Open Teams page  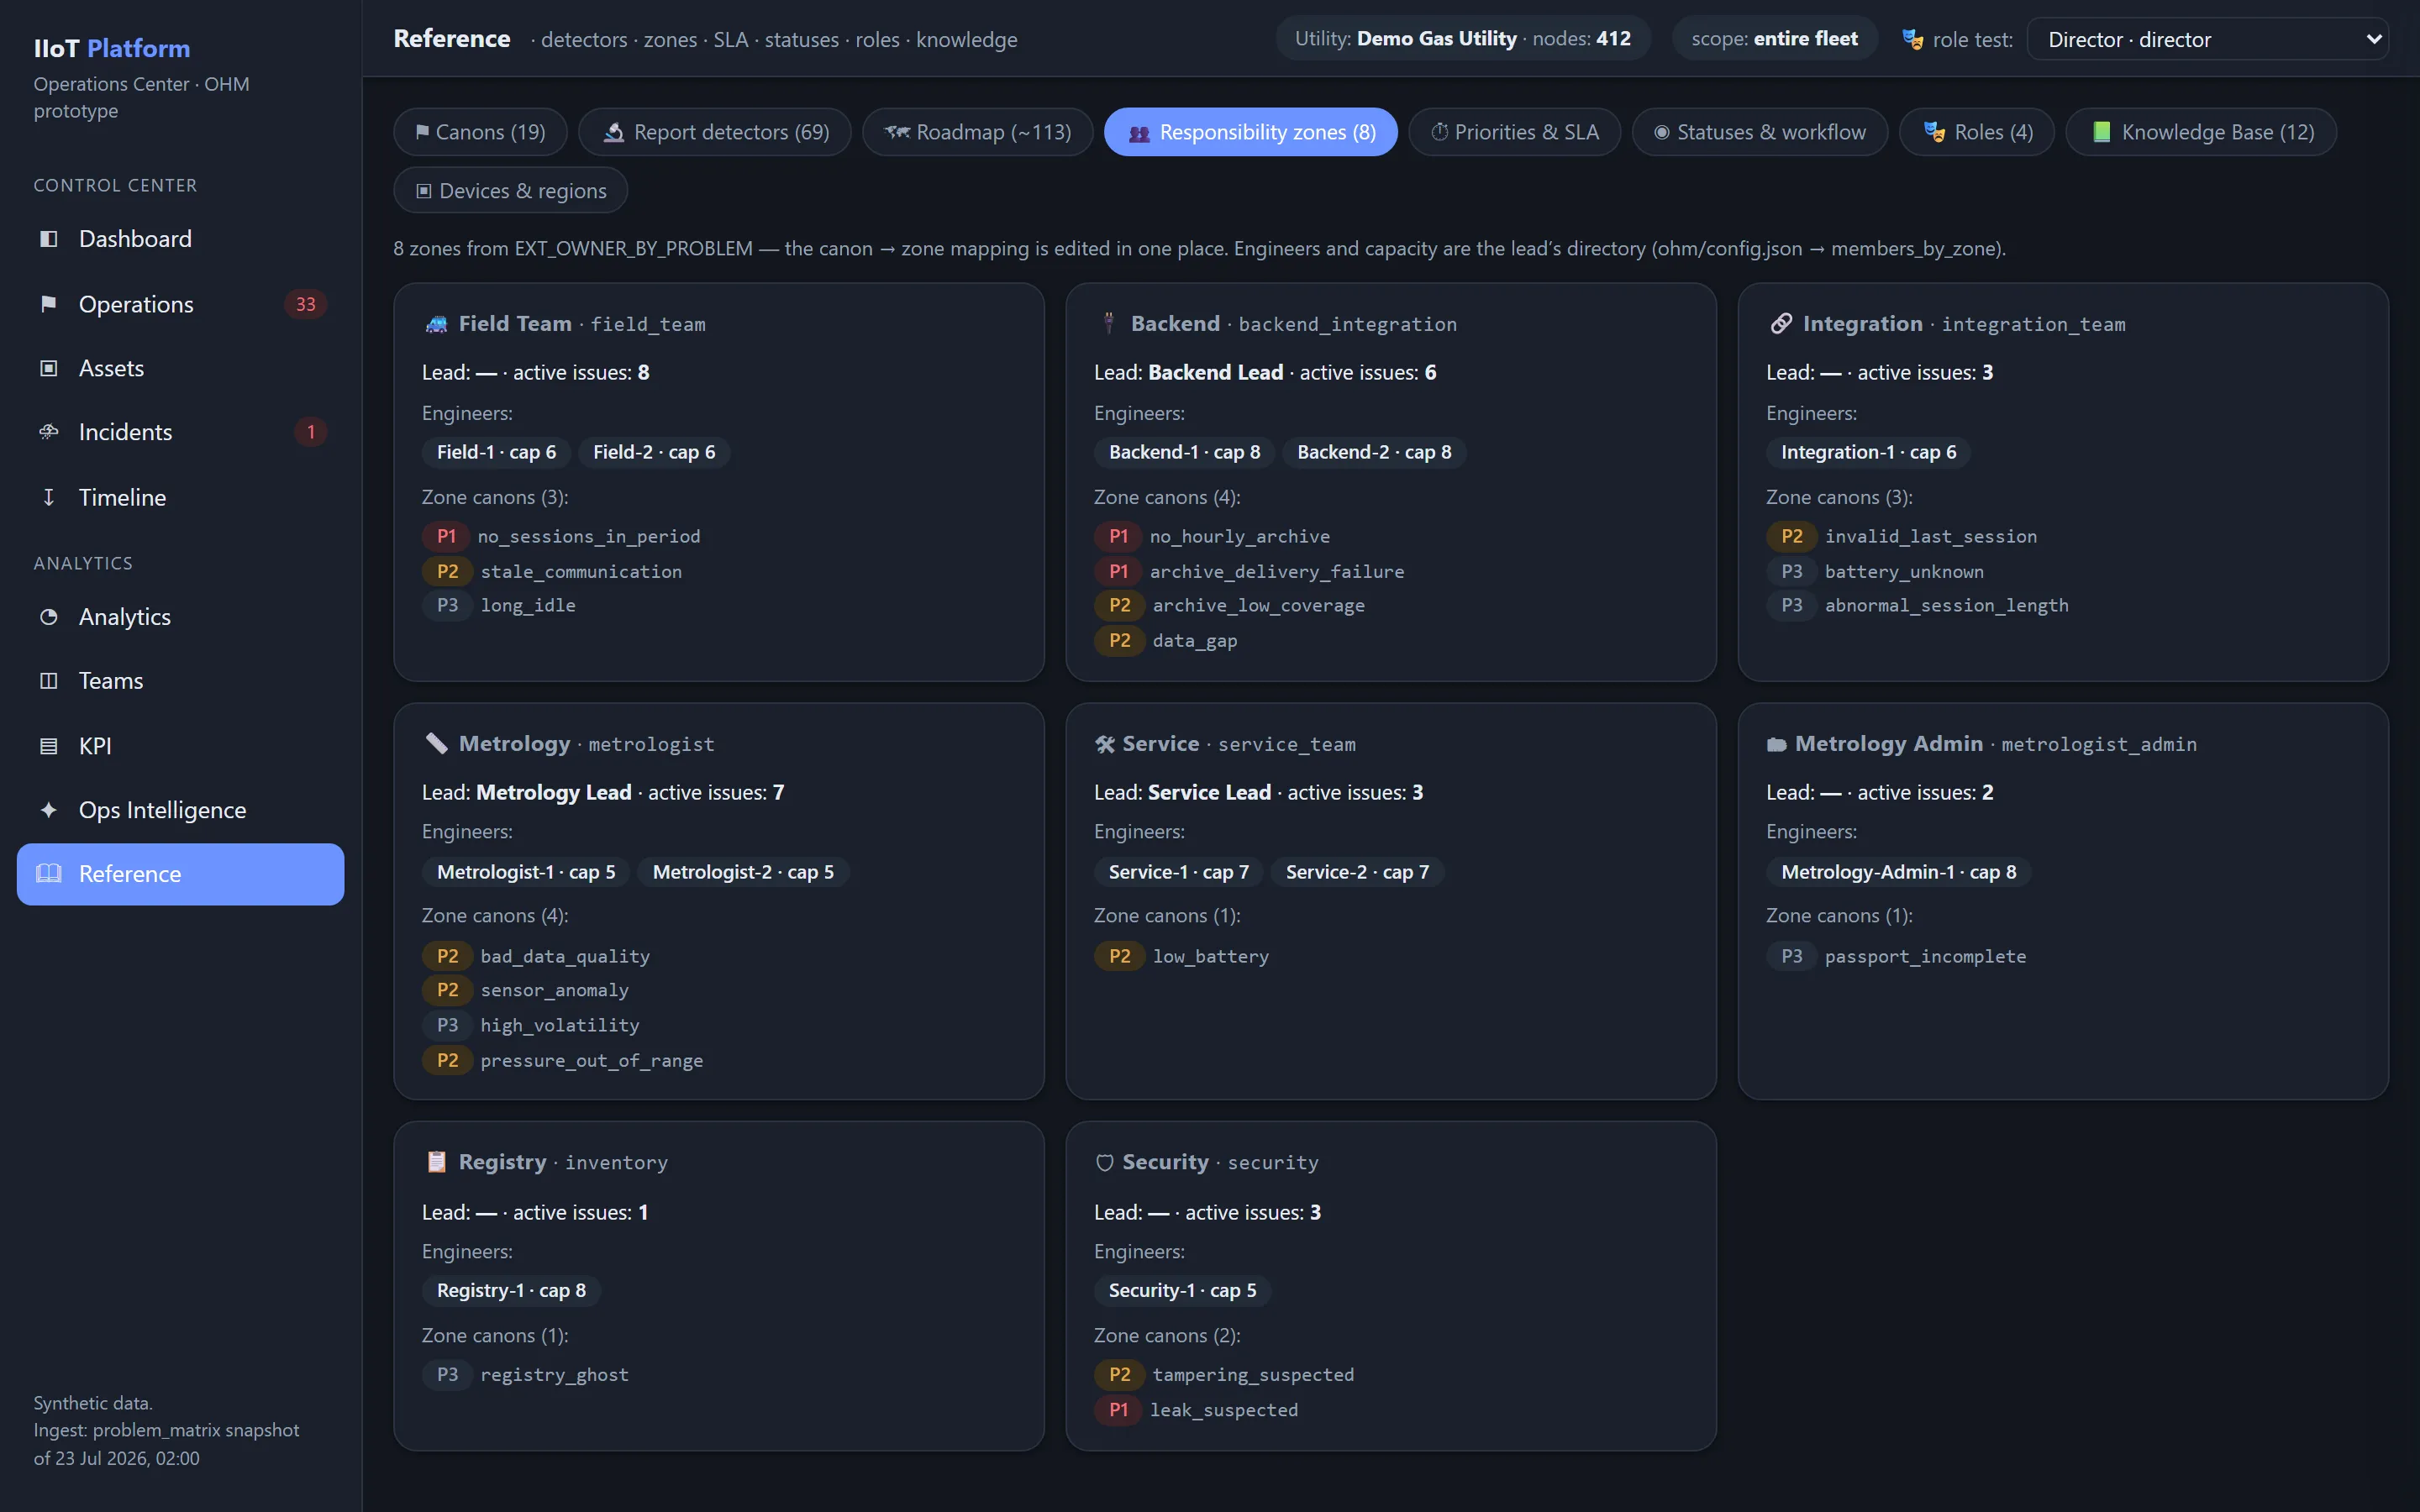tap(180, 681)
